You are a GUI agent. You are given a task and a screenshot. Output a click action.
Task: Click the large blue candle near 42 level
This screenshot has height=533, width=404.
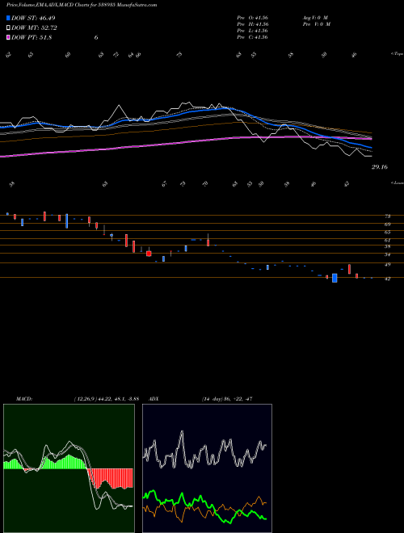(x=335, y=278)
